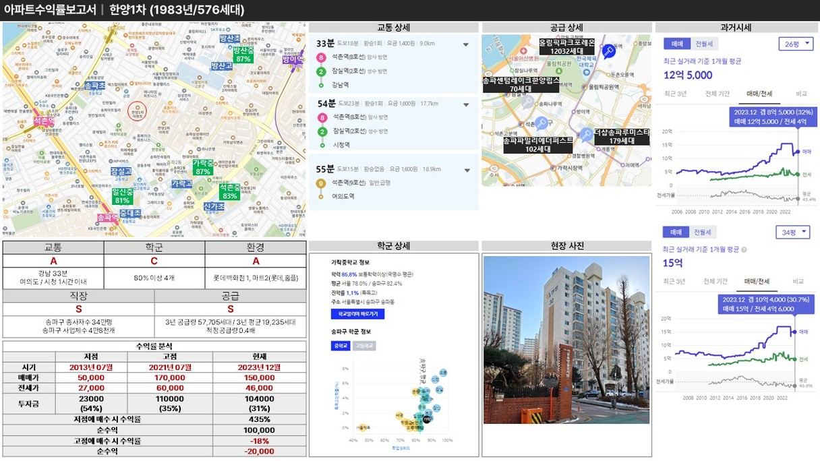Click the 신가초 school label on map

pyautogui.click(x=213, y=206)
